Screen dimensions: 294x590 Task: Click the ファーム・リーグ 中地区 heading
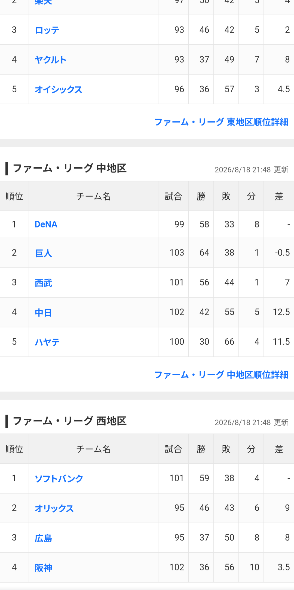70,168
